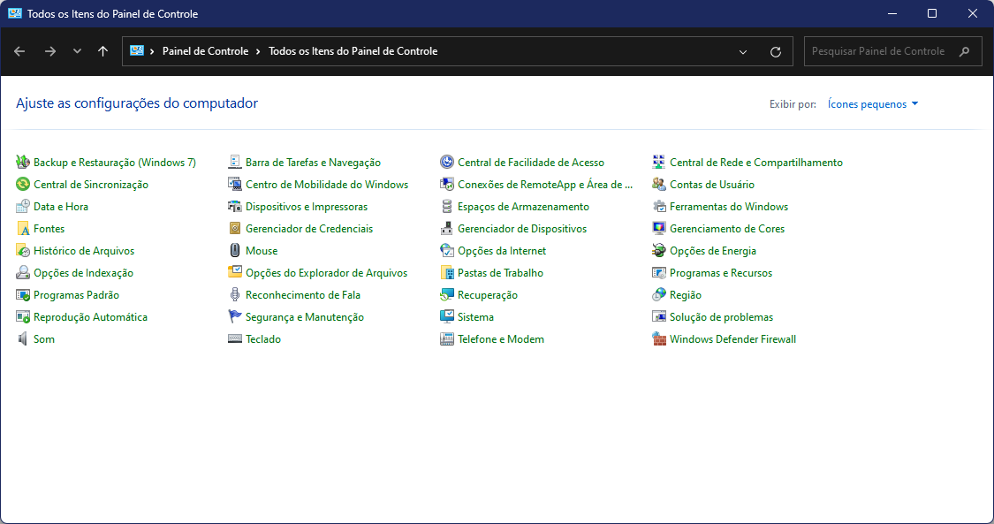Click Reprodução Automática icon
994x524 pixels.
[23, 317]
